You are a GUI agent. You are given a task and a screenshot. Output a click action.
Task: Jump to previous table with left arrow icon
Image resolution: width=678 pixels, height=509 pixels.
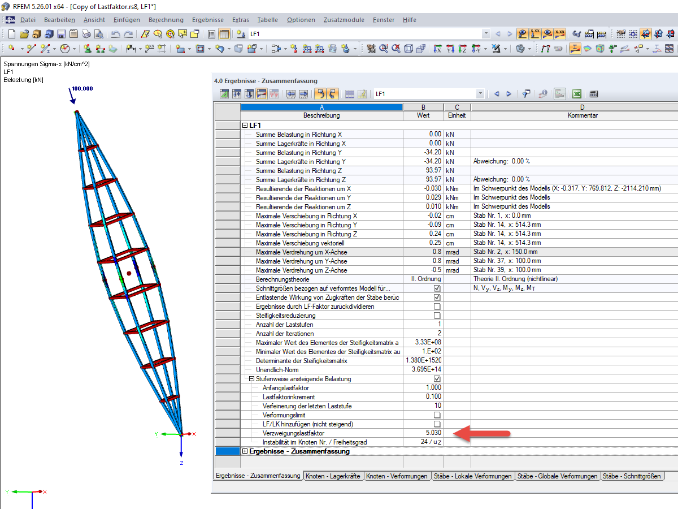pos(291,94)
